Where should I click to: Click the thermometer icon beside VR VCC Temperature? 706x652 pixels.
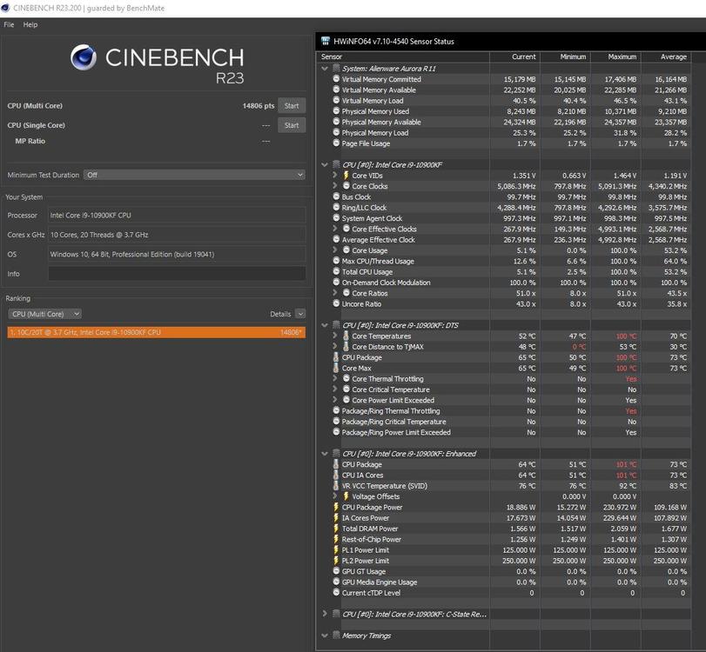point(336,486)
